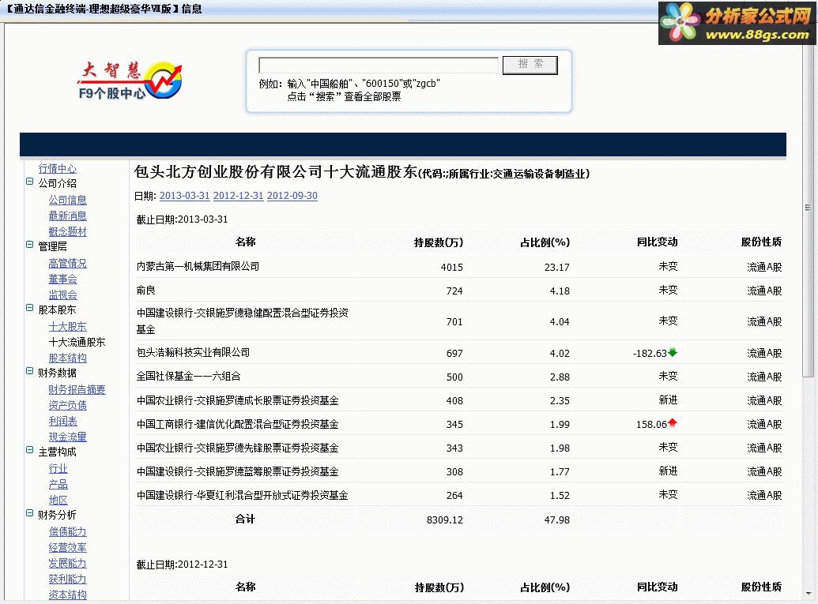Collapse the 财务分析 tree section

(x=30, y=513)
